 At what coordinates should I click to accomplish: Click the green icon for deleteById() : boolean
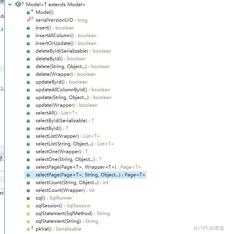28,59
